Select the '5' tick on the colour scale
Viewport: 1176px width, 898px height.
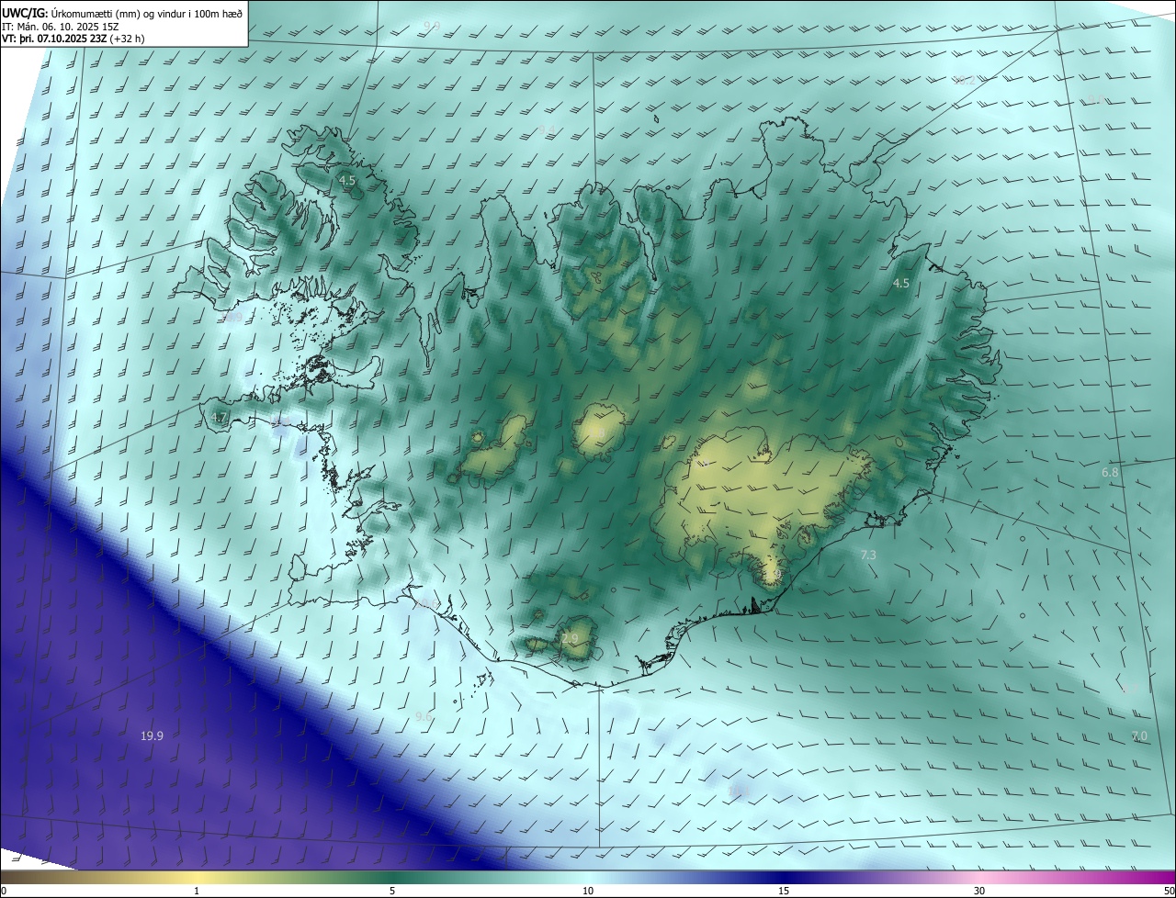coord(392,892)
